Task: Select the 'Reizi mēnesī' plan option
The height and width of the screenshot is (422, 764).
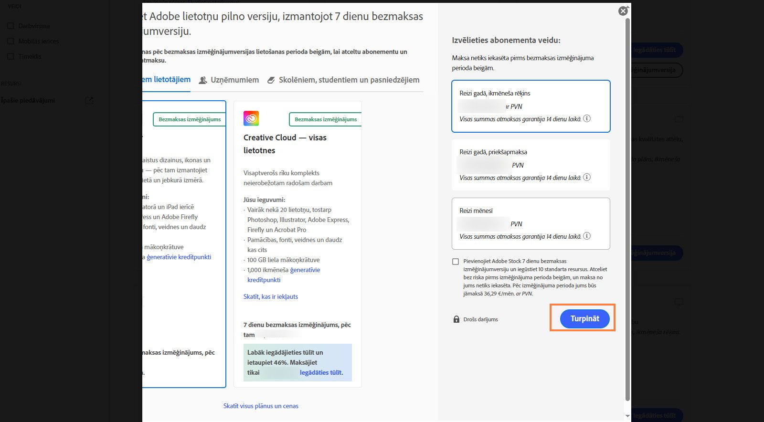Action: 531,223
